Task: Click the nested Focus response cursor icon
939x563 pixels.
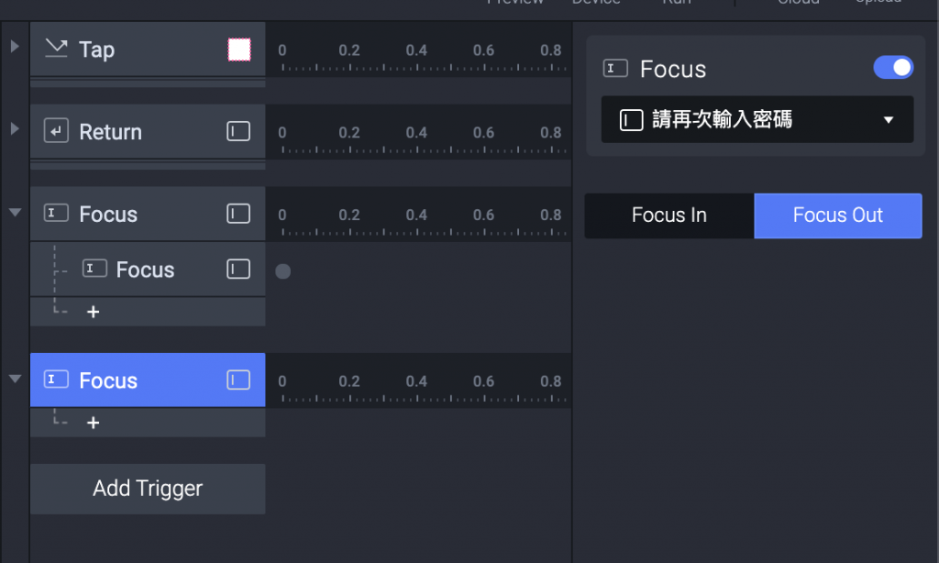Action: coord(94,269)
